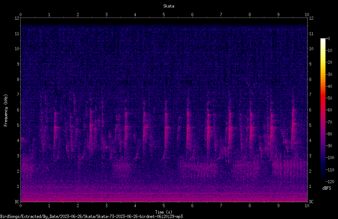The width and height of the screenshot is (338, 219).
Task: Click the 'dBFS' unit label
Action: (327, 188)
